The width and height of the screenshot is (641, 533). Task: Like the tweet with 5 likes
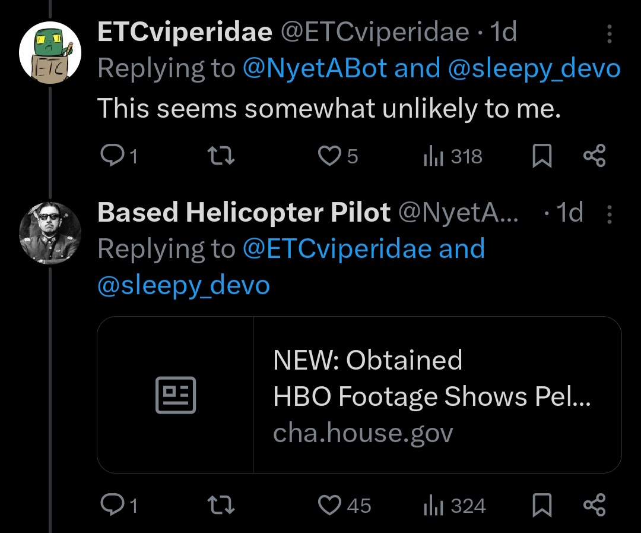(338, 156)
